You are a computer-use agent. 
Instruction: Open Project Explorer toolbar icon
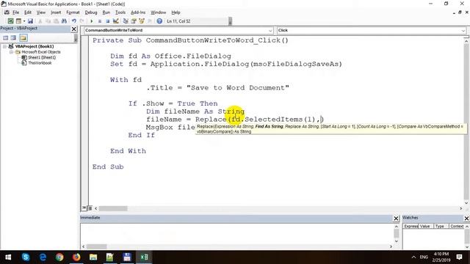pyautogui.click(x=126, y=21)
